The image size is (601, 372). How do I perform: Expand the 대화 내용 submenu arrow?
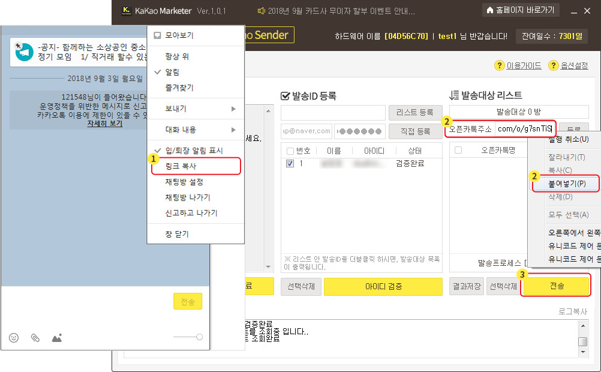(233, 130)
